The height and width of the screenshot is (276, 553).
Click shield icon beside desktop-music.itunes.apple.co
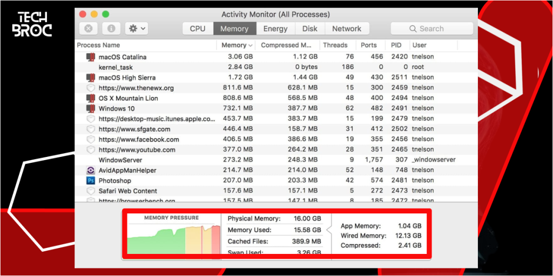point(91,119)
